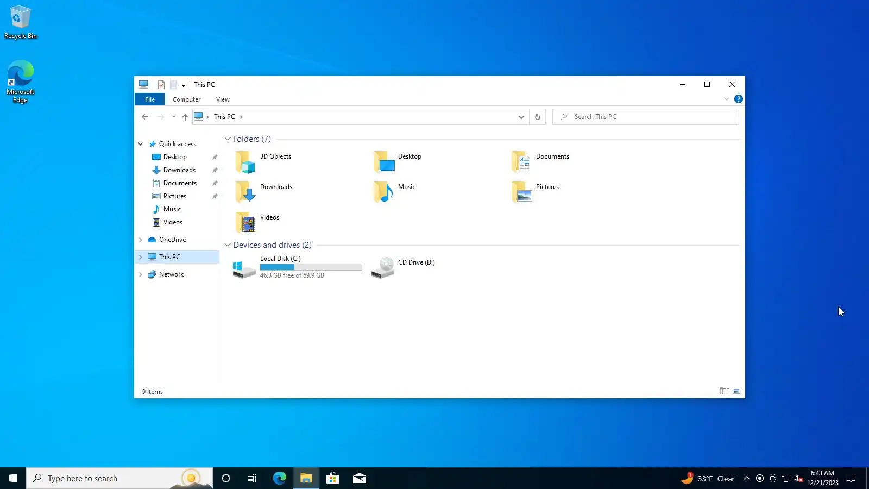This screenshot has width=869, height=489.
Task: Show hidden tray icons chevron
Action: click(x=747, y=478)
